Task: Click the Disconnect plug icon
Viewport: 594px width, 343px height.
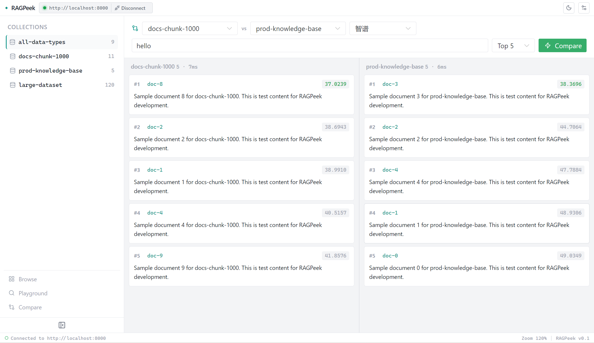Action: (x=117, y=8)
